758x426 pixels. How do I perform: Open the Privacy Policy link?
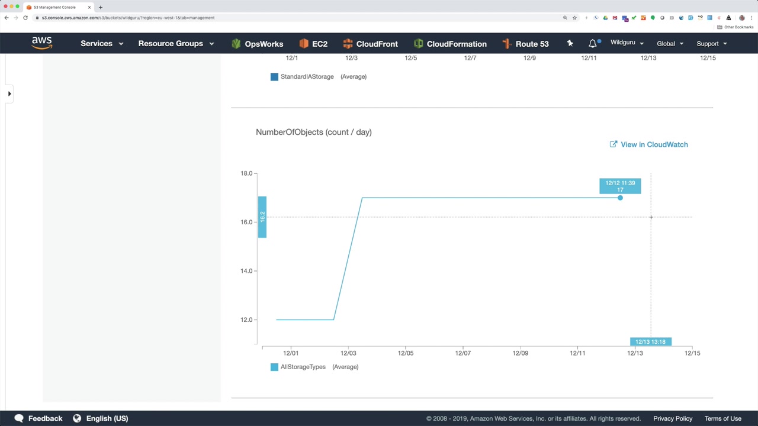pyautogui.click(x=673, y=418)
